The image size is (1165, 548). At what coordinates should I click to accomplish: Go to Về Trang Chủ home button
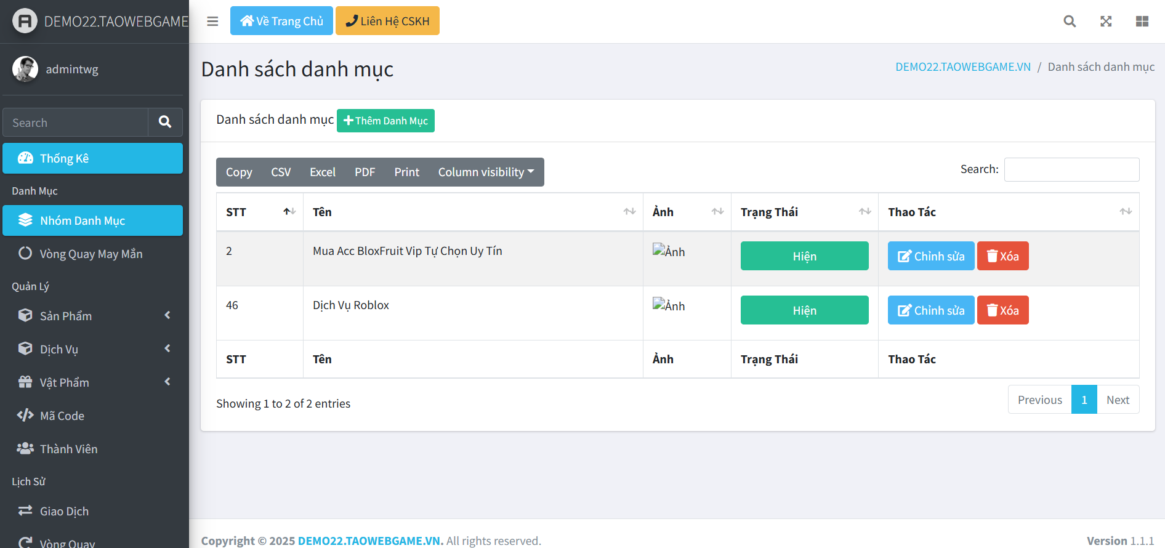tap(281, 21)
